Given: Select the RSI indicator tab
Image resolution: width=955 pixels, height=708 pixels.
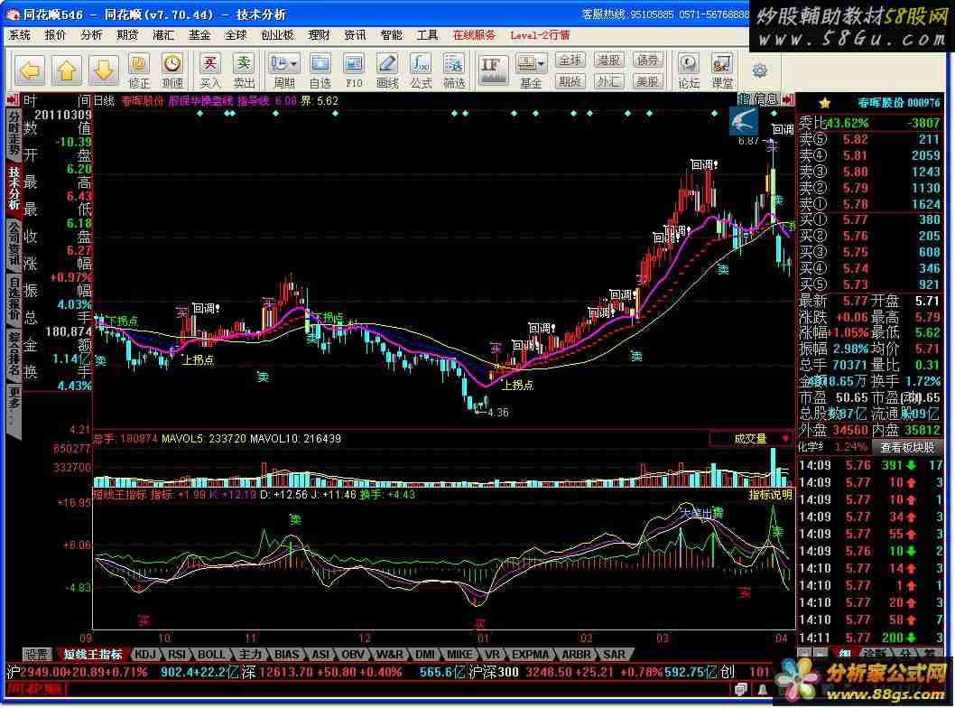Looking at the screenshot, I should click(177, 655).
